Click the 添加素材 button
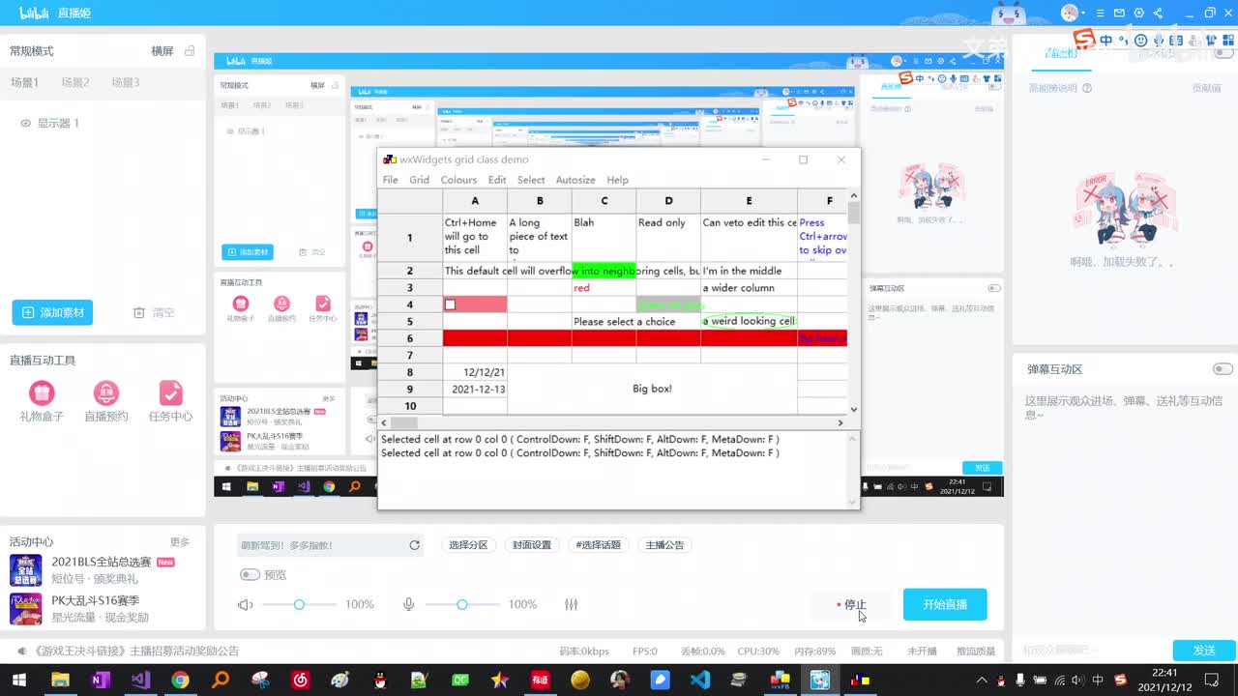Image resolution: width=1238 pixels, height=696 pixels. point(52,312)
